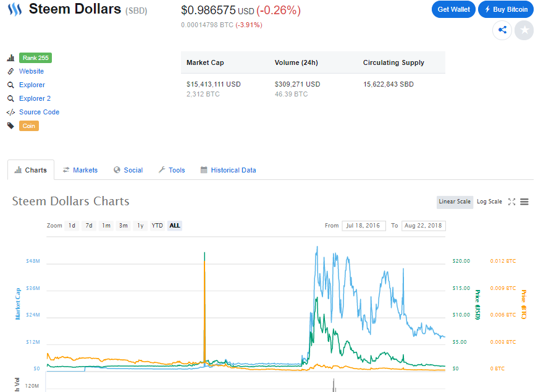Open the Historical Data tab
The height and width of the screenshot is (392, 538).
228,170
